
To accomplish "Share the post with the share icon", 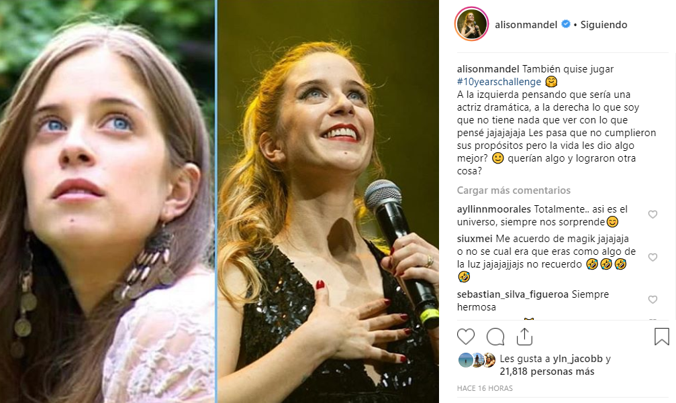I will click(x=524, y=336).
